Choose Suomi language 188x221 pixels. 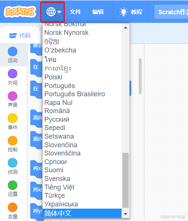[x=82, y=170]
